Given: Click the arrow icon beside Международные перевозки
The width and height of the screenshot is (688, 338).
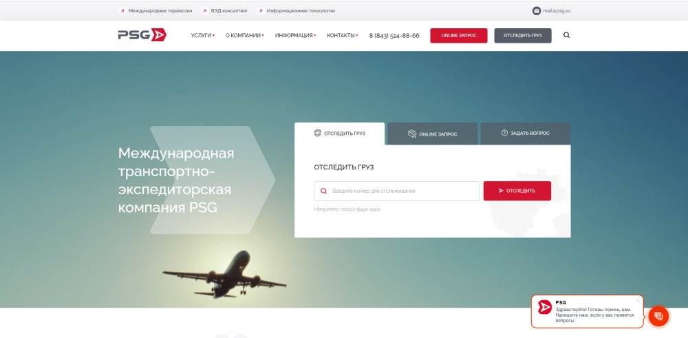Looking at the screenshot, I should coord(122,10).
